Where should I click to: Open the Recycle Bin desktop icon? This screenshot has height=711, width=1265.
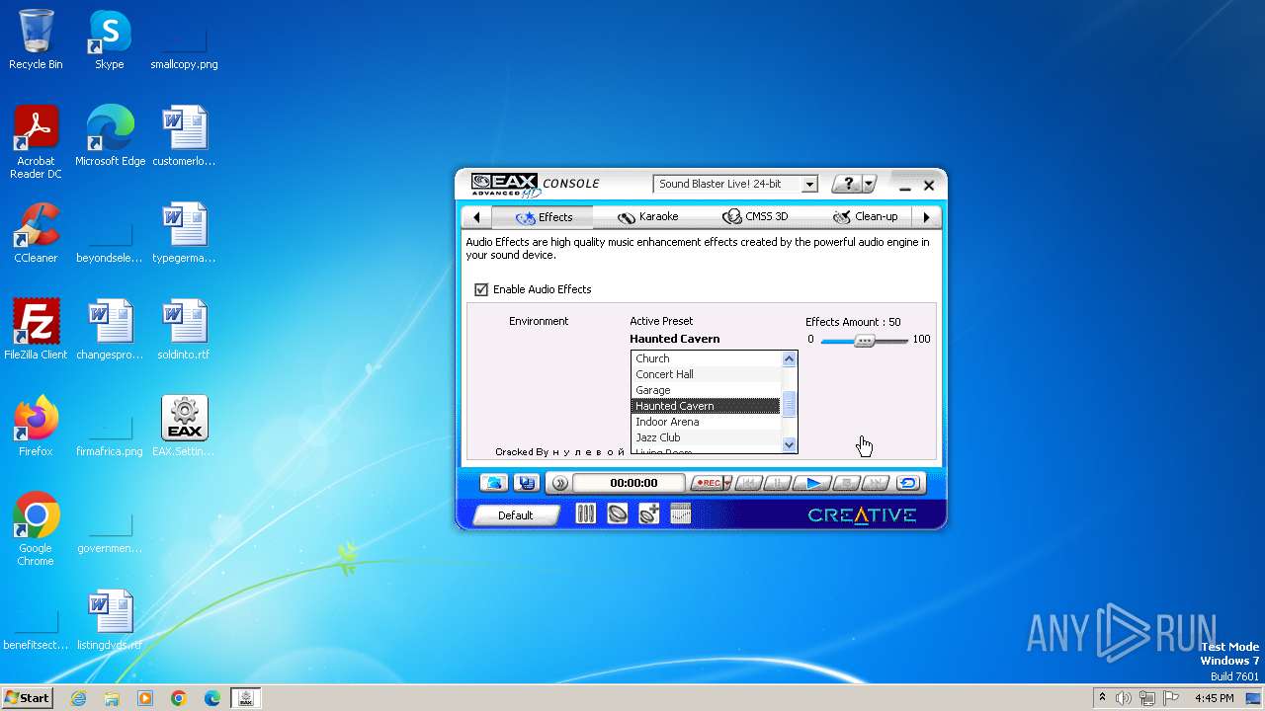(36, 39)
